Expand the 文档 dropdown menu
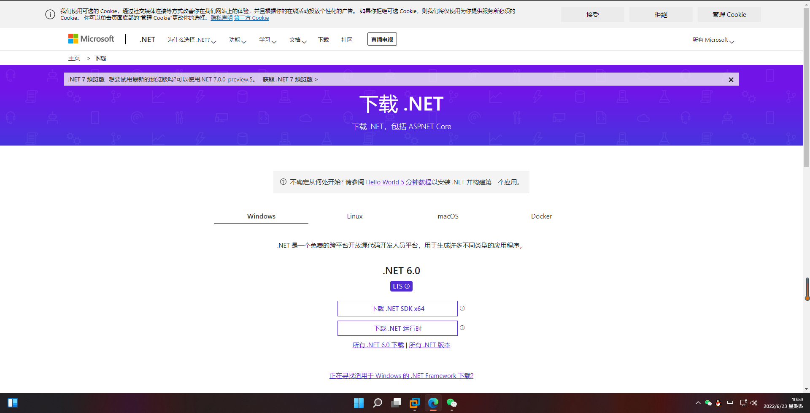This screenshot has width=810, height=413. [298, 40]
